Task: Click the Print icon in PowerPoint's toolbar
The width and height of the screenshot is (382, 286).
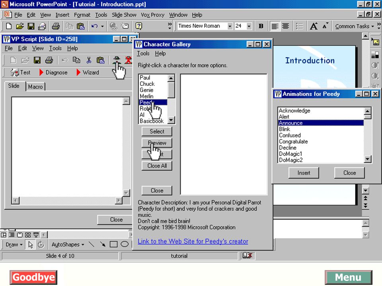Action: coord(56,26)
